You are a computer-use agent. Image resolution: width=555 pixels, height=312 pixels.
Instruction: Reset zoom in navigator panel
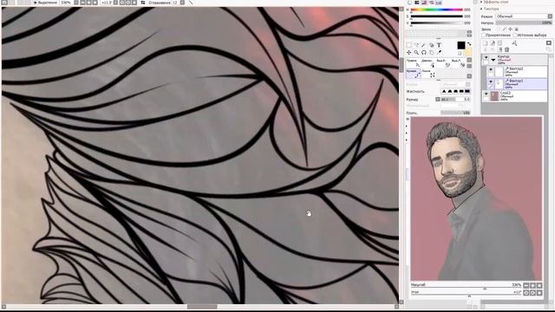click(539, 285)
